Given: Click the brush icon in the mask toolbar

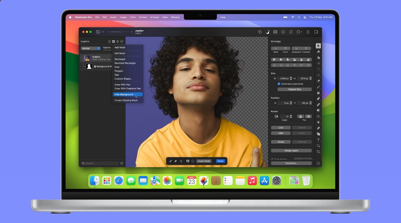Looking at the screenshot, I should pyautogui.click(x=171, y=161).
